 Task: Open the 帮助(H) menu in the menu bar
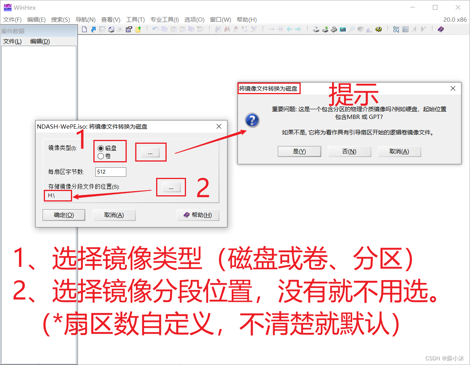tap(246, 20)
